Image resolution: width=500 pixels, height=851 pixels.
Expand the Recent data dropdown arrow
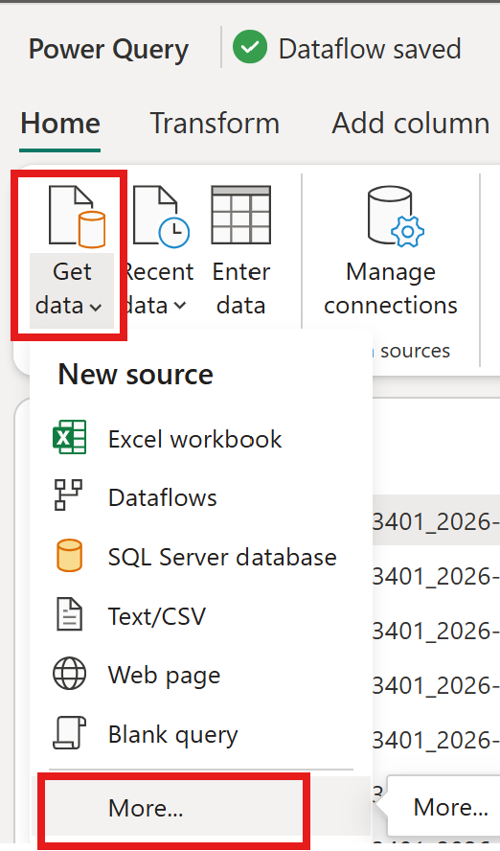[180, 306]
